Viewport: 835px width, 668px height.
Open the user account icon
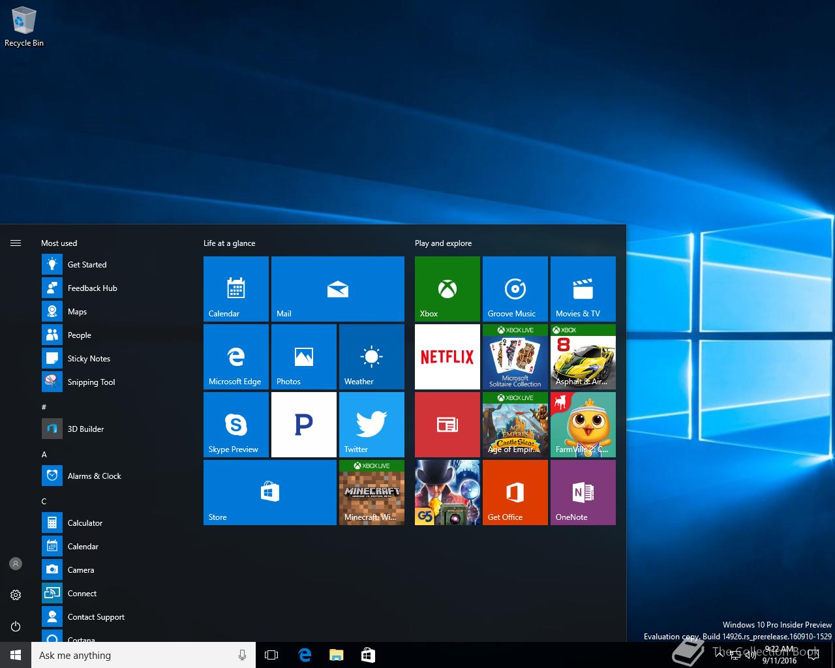[16, 564]
